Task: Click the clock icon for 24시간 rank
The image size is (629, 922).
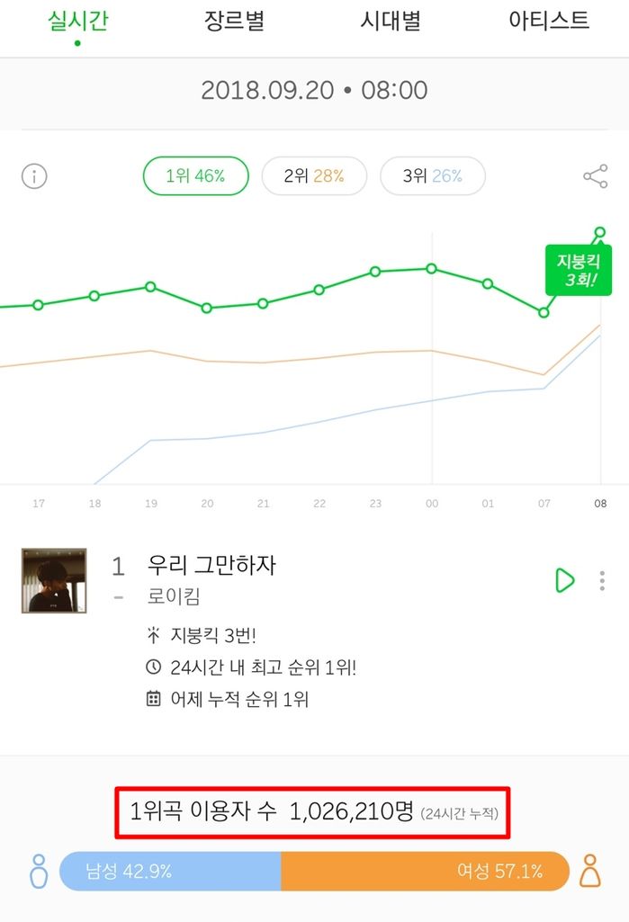Action: coord(153,667)
